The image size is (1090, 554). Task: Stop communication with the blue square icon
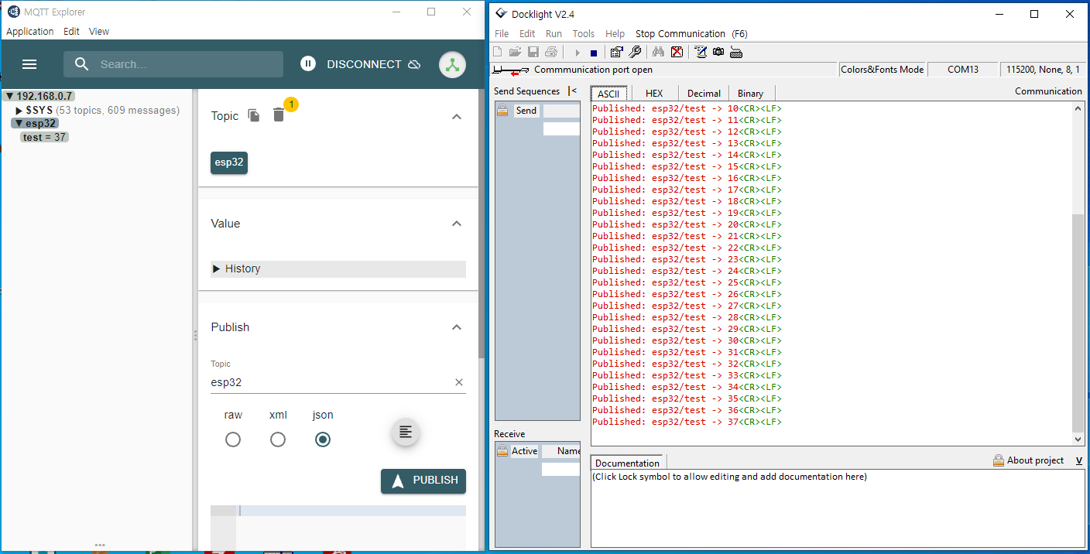point(594,53)
